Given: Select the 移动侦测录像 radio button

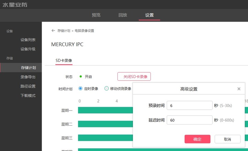Looking at the screenshot, I should (106, 89).
